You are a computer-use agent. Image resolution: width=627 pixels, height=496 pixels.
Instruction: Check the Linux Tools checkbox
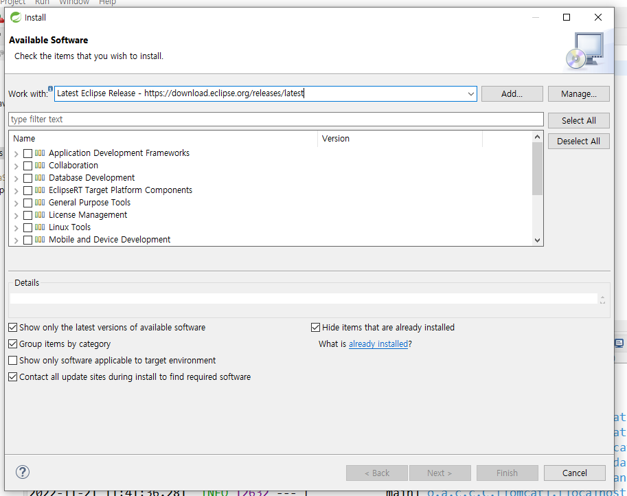pos(27,227)
